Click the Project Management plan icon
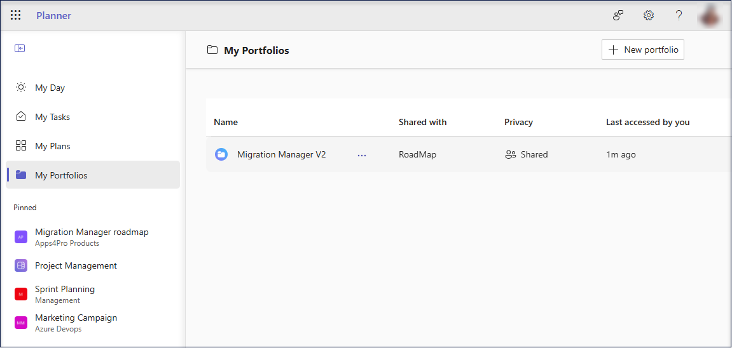The image size is (732, 348). point(21,265)
